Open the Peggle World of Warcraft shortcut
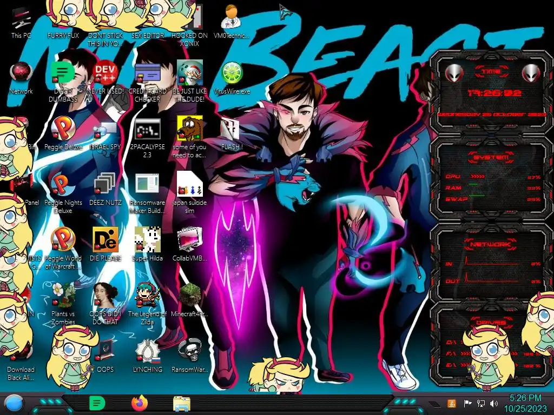The width and height of the screenshot is (554, 415). point(63,249)
